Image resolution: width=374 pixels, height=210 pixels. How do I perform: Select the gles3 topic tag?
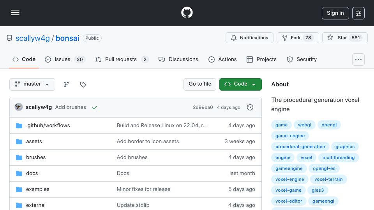[x=318, y=191]
